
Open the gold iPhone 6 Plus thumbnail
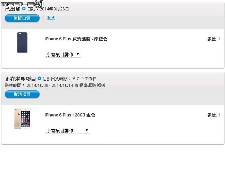pos(22,119)
